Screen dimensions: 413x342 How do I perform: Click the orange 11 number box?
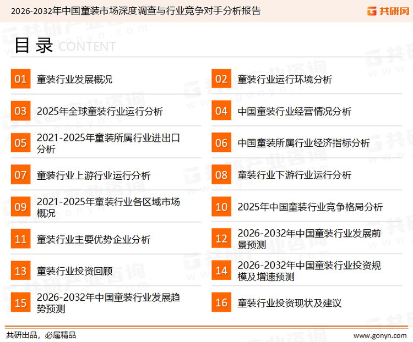[x=20, y=239]
